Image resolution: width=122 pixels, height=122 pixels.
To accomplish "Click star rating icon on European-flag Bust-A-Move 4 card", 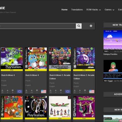I will click(8, 91).
